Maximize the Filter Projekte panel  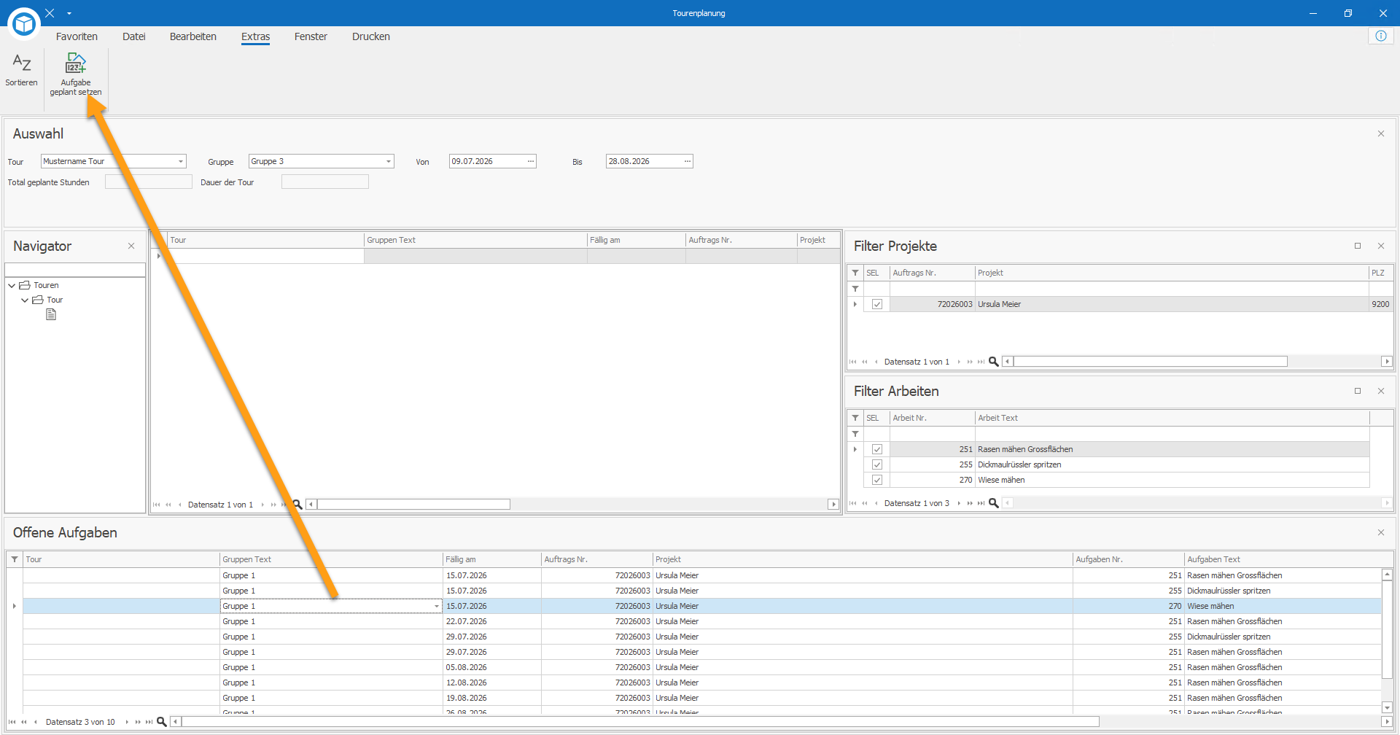click(1358, 246)
